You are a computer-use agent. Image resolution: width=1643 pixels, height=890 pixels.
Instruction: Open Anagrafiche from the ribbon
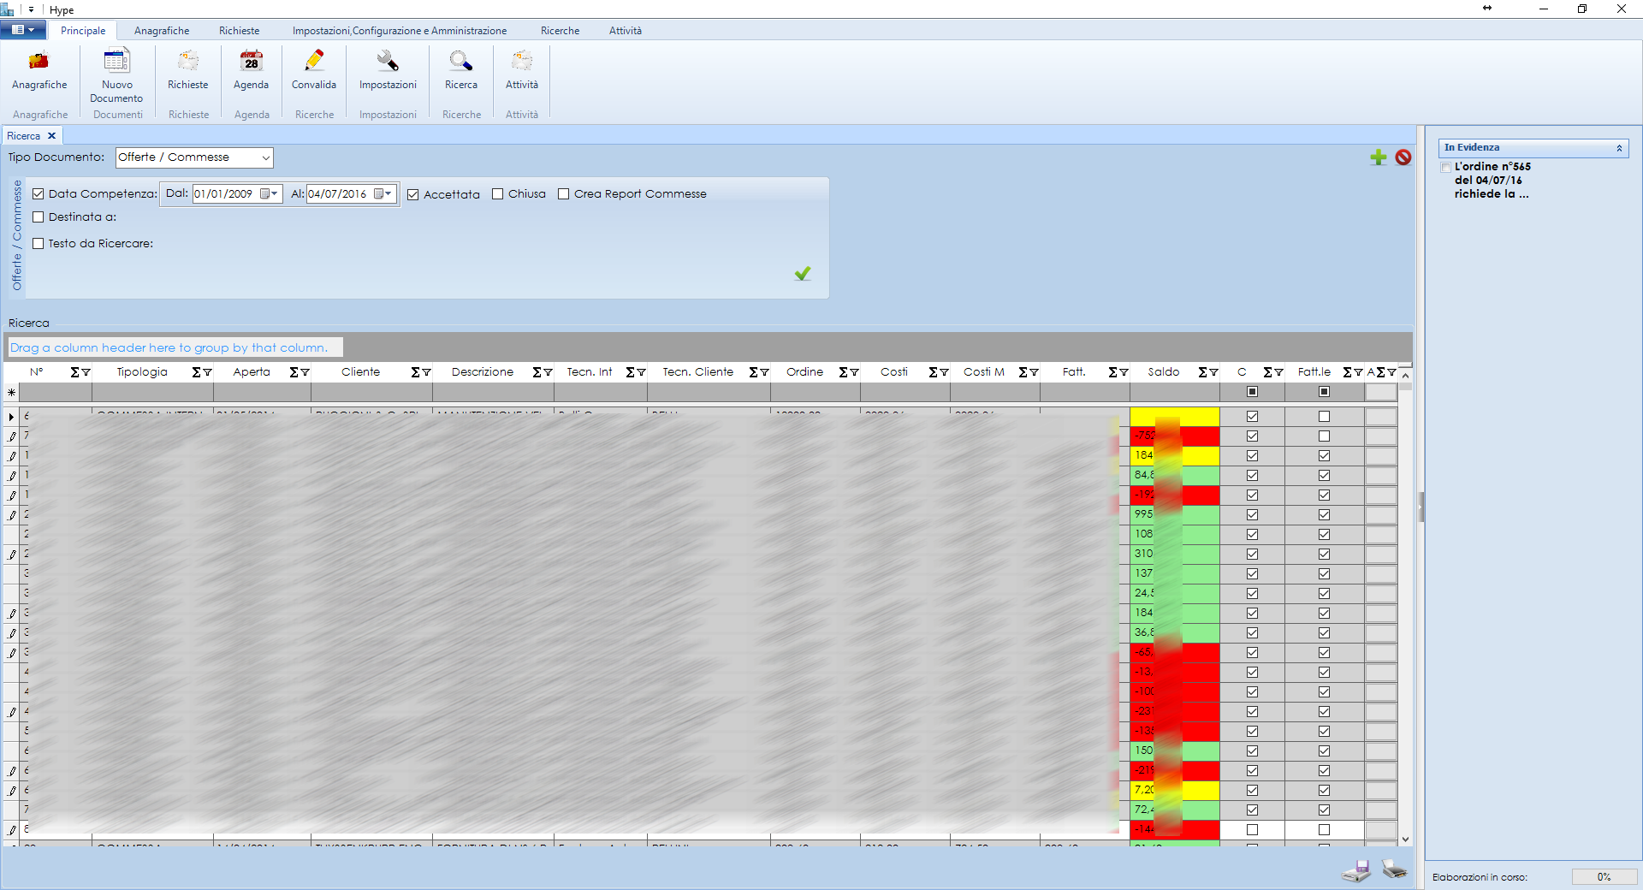click(39, 70)
